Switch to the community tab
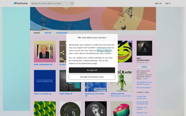The image size is (186, 116). pos(62,33)
